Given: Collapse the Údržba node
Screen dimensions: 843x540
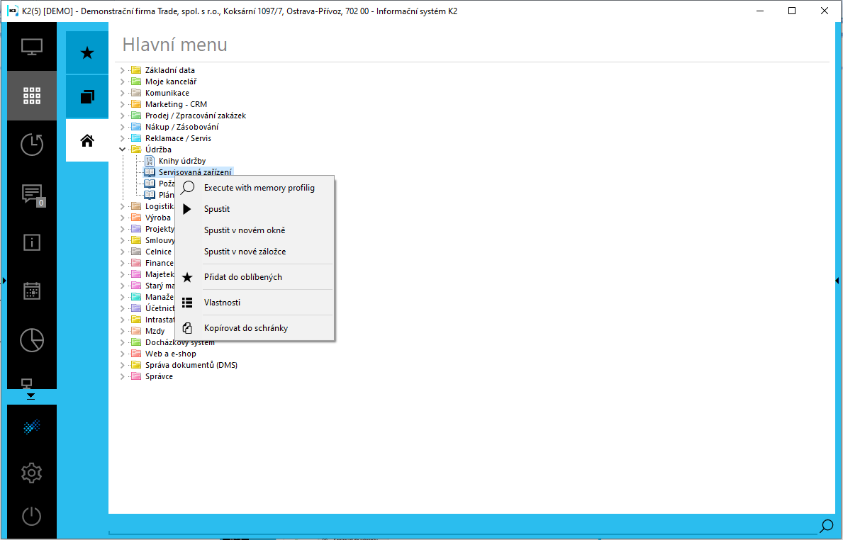Looking at the screenshot, I should click(x=123, y=150).
